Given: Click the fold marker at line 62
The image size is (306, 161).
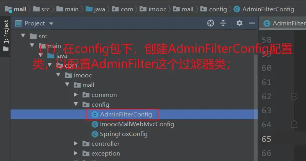Looking at the screenshot, I should click(x=294, y=97).
